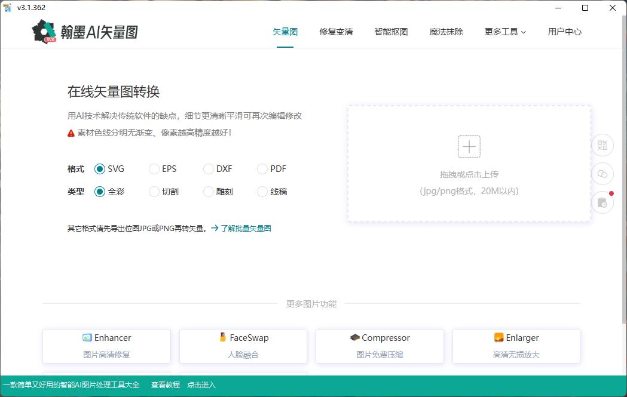This screenshot has height=397, width=627.
Task: Open the Enlarger 高清无损放大 tool
Action: (516, 346)
